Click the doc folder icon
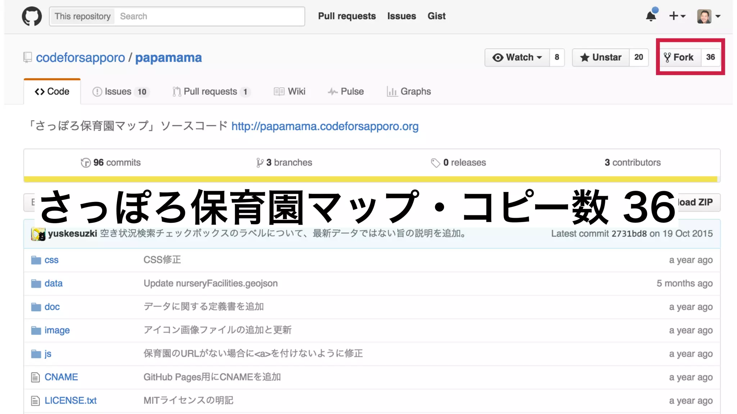Screen dimensions: 737x414 (x=36, y=307)
